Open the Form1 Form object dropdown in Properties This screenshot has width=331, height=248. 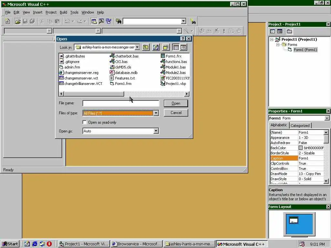tap(327, 118)
